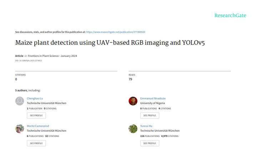Open Emmanuel Nnadozie's author name link
Image resolution: width=257 pixels, height=162 pixels.
153,98
